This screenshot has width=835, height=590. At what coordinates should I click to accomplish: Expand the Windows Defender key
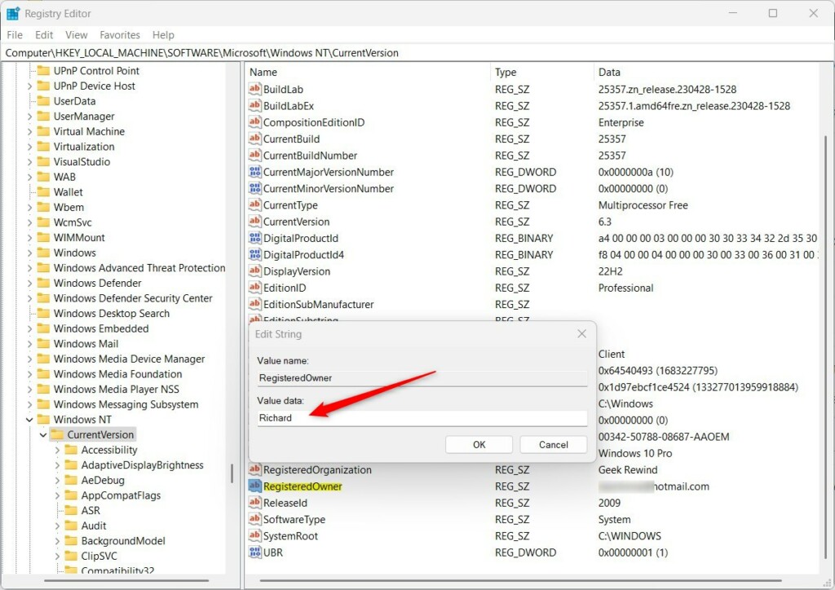coord(30,283)
